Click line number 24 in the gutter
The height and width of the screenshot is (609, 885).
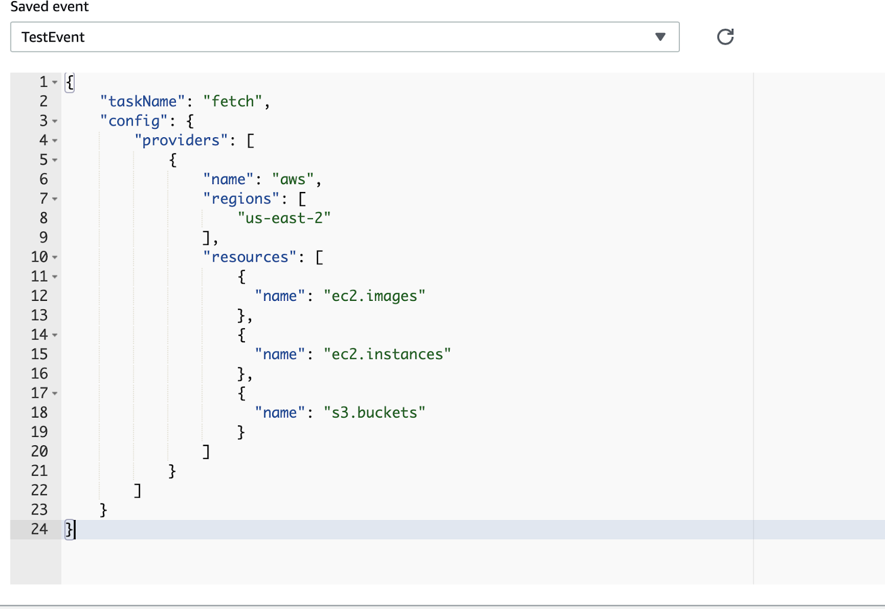pos(39,529)
